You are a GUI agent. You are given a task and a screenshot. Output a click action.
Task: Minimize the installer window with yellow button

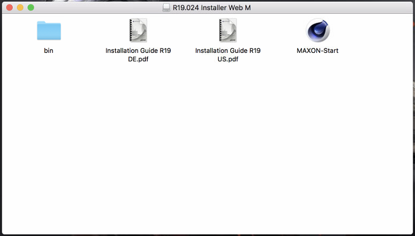pyautogui.click(x=20, y=8)
